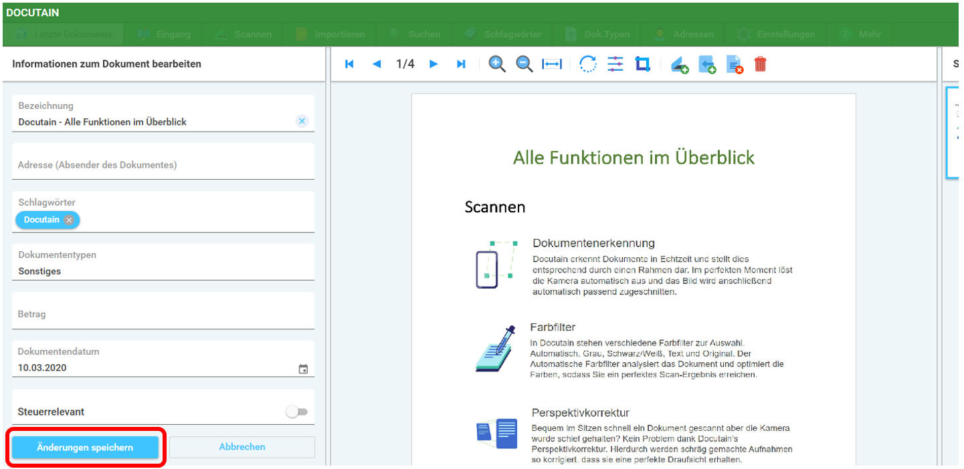The height and width of the screenshot is (469, 964).
Task: Click the Abbrechen button
Action: (x=242, y=447)
